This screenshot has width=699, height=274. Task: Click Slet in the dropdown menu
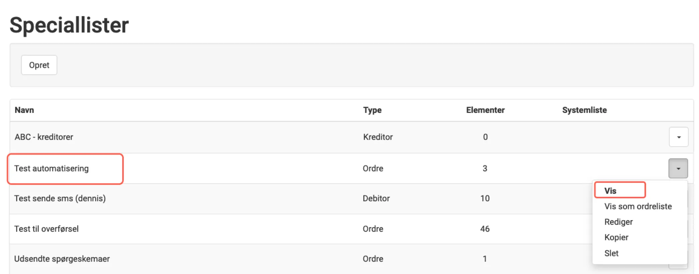click(x=611, y=253)
